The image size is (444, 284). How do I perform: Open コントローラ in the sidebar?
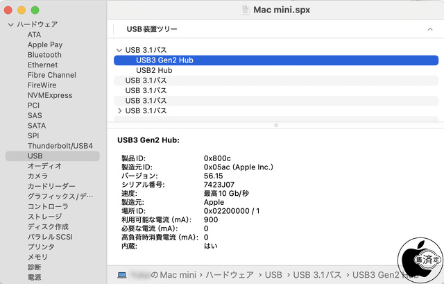pyautogui.click(x=48, y=207)
